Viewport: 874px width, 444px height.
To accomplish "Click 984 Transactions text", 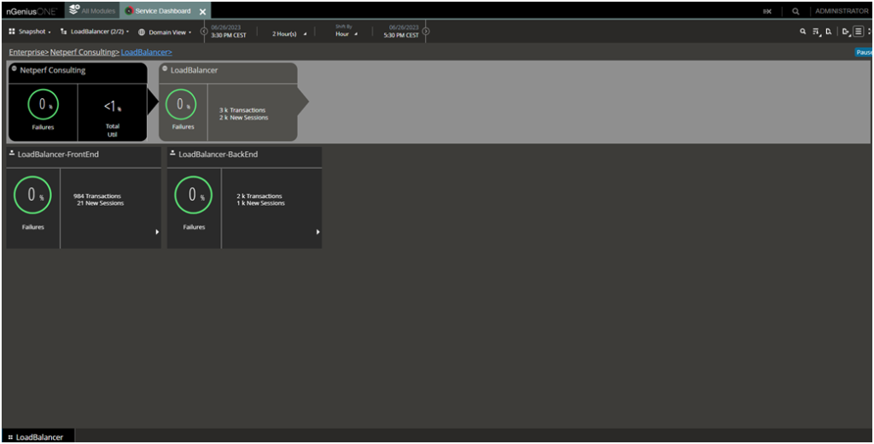I will 97,196.
